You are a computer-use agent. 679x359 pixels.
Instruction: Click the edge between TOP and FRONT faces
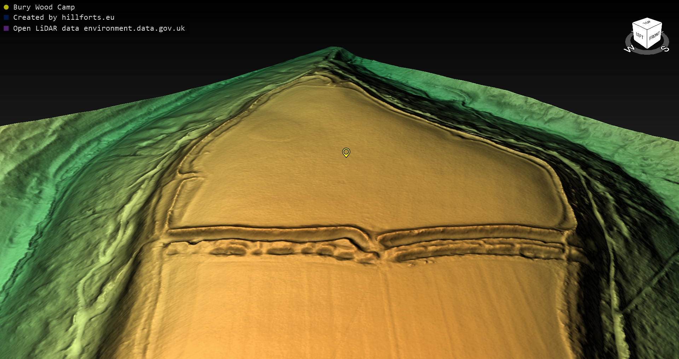click(x=655, y=27)
